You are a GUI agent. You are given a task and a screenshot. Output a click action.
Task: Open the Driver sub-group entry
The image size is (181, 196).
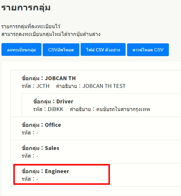(65, 102)
